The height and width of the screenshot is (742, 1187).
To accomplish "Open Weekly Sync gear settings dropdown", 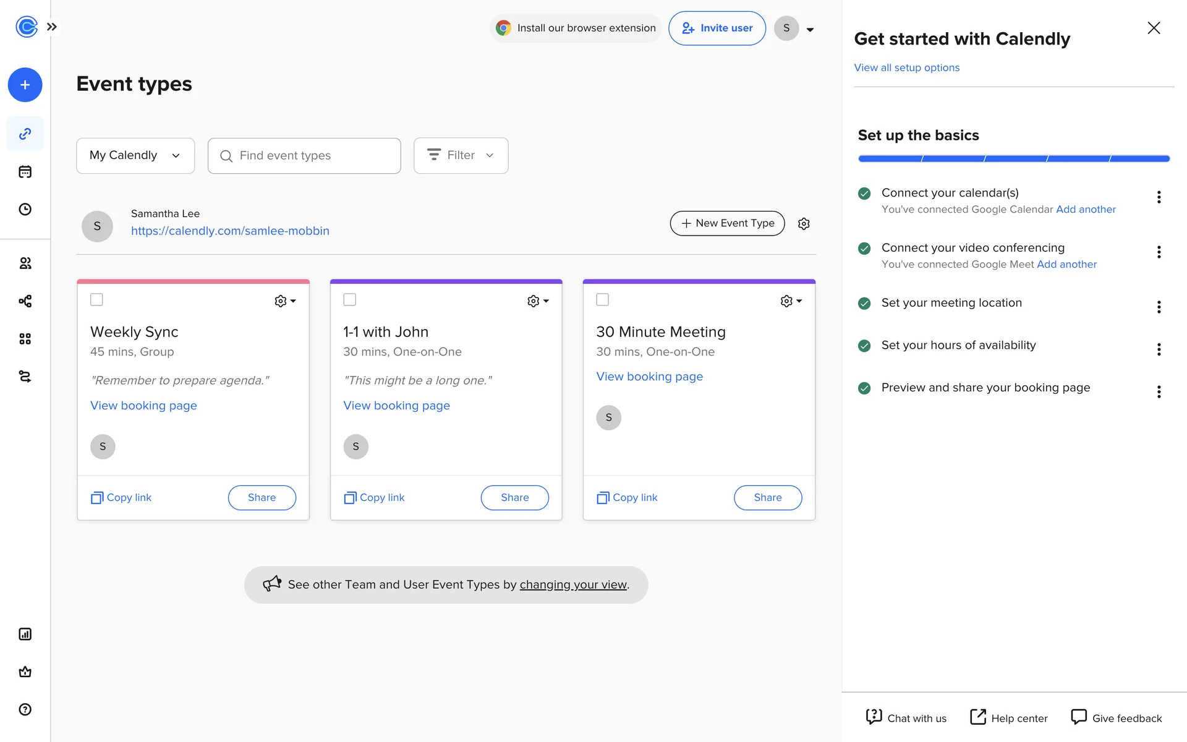I will click(285, 301).
